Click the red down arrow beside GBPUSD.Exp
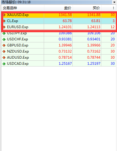Image resolution: width=117 pixels, height=151 pixels. [4, 45]
